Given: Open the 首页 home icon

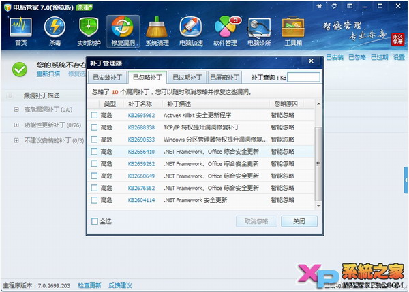Looking at the screenshot, I should (21, 31).
